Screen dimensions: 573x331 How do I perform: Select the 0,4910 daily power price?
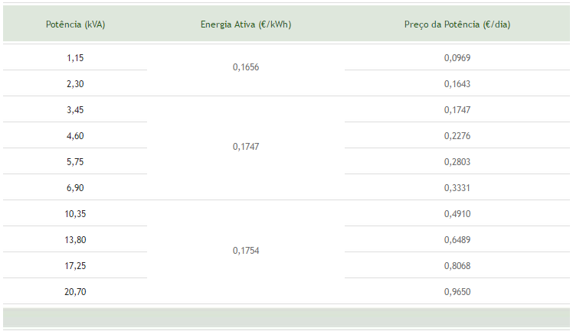457,213
